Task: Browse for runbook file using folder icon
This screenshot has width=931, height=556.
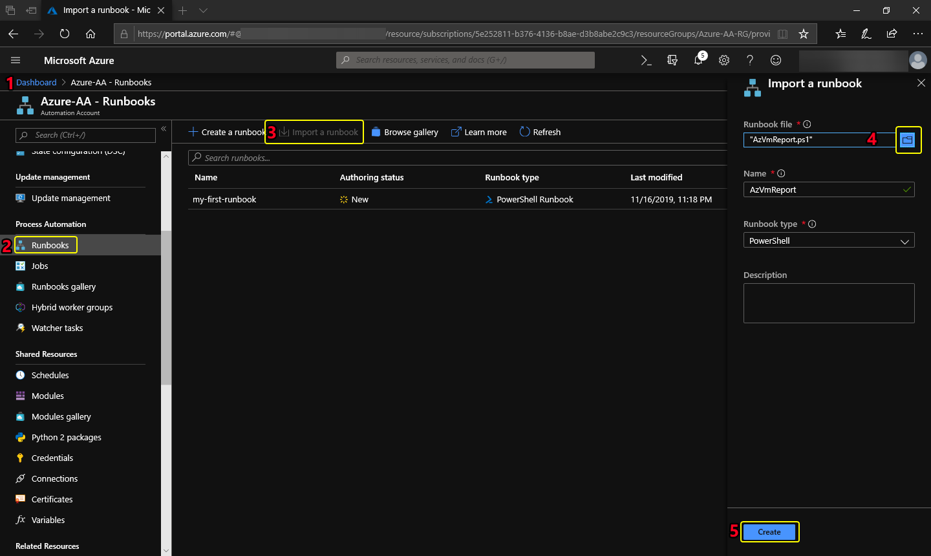Action: [908, 140]
